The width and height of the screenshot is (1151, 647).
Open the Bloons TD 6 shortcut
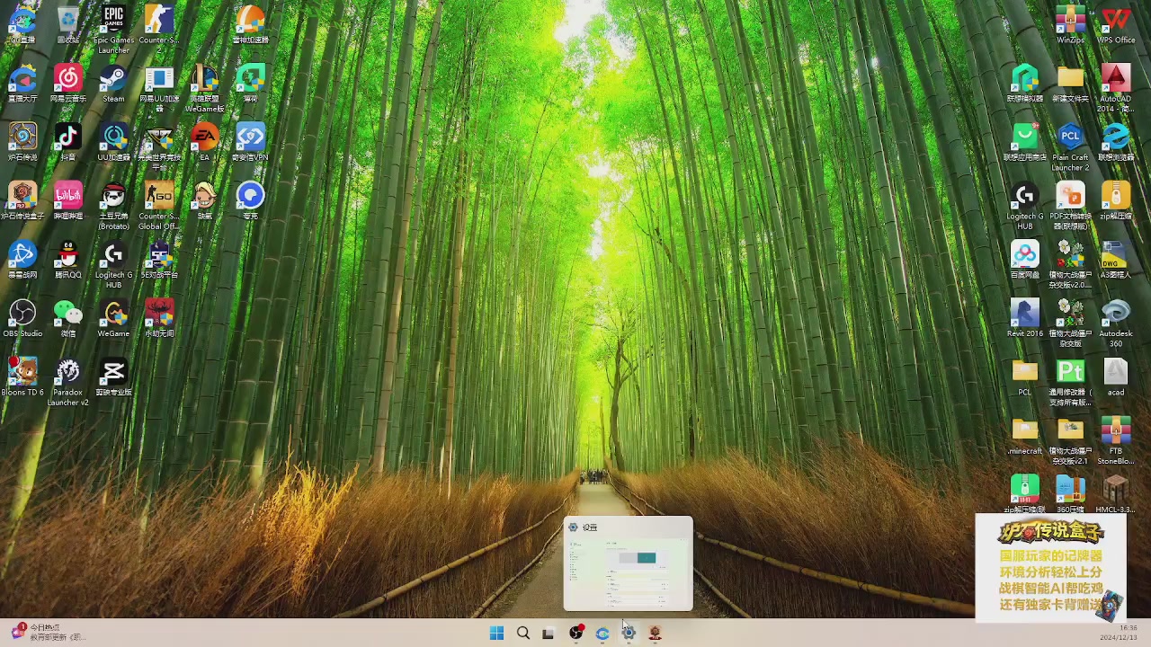22,377
